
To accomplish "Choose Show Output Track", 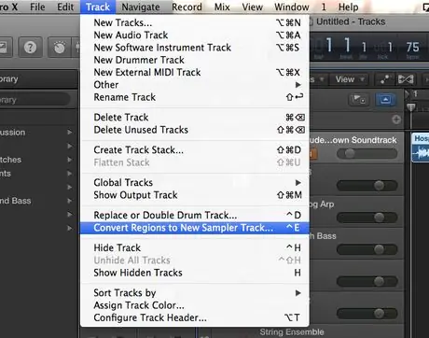I will 195,195.
